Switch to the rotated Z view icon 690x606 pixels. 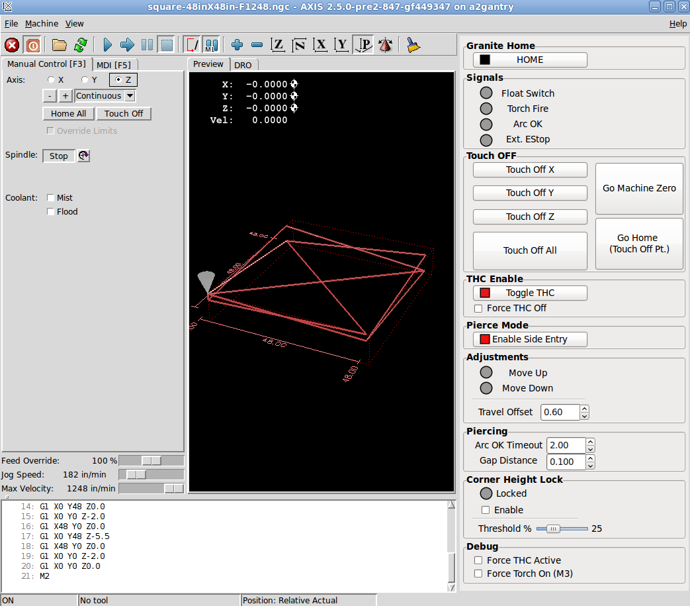click(x=299, y=45)
